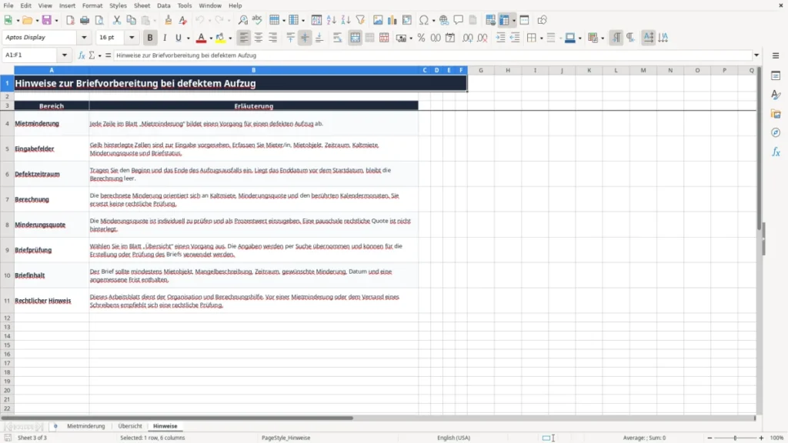Click the formula input line
The image size is (788, 443).
[x=432, y=55]
